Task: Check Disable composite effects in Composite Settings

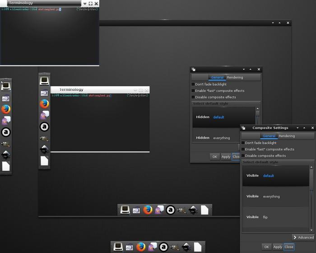Action: tap(243, 156)
